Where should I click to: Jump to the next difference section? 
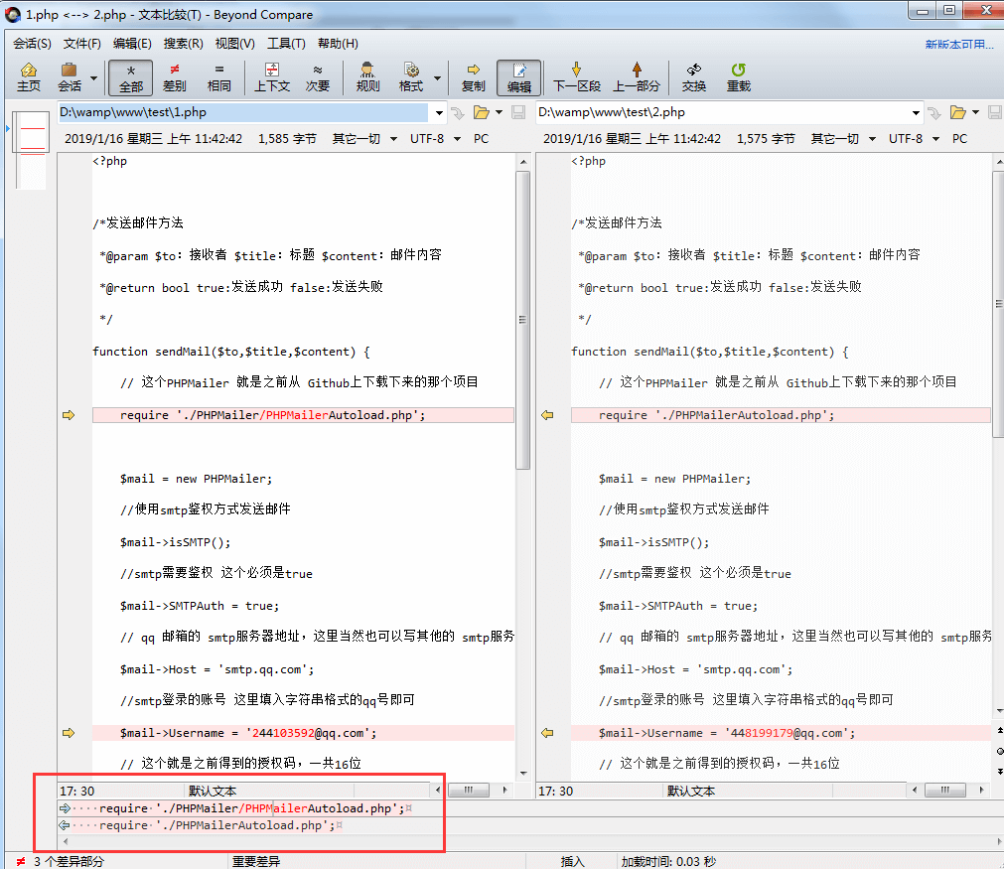[576, 77]
